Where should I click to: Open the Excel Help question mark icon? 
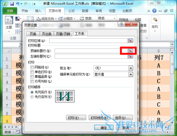tap(154, 11)
